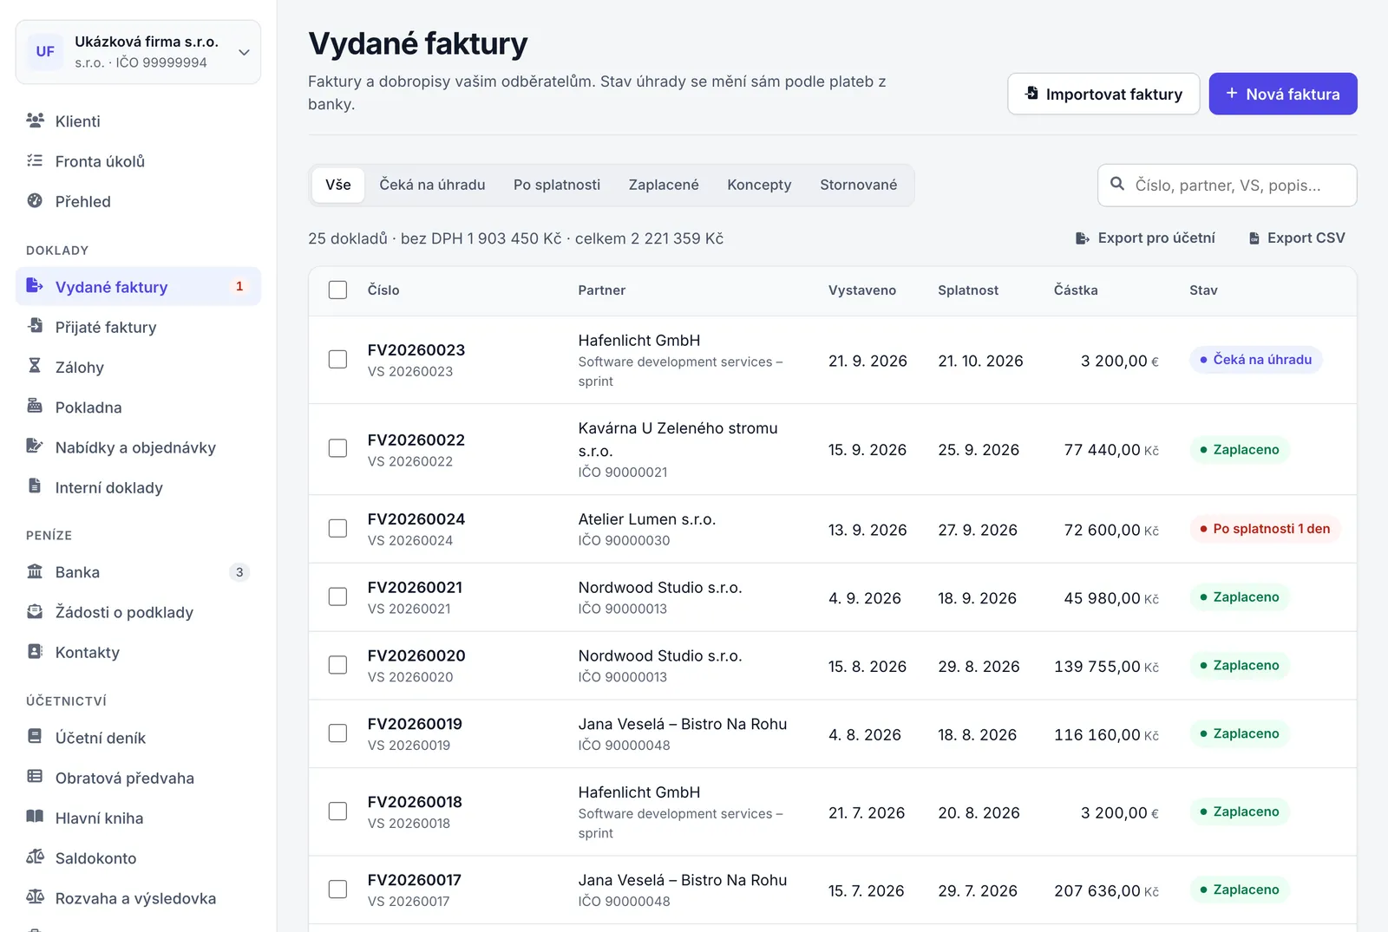Click amount 139 755,00 Kč
1388x932 pixels.
pos(1106,667)
